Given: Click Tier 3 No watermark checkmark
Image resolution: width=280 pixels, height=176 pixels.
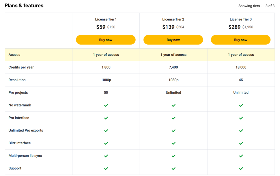Looking at the screenshot, I should pos(241,105).
